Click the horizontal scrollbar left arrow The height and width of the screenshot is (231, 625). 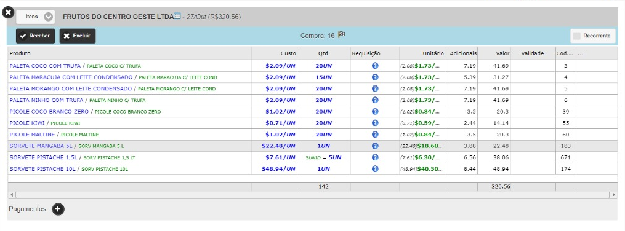[x=12, y=195]
